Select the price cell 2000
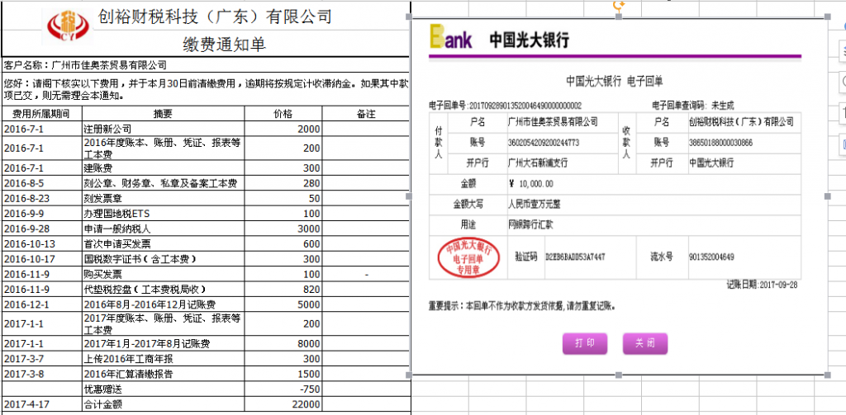This screenshot has height=415, width=846. pos(283,129)
